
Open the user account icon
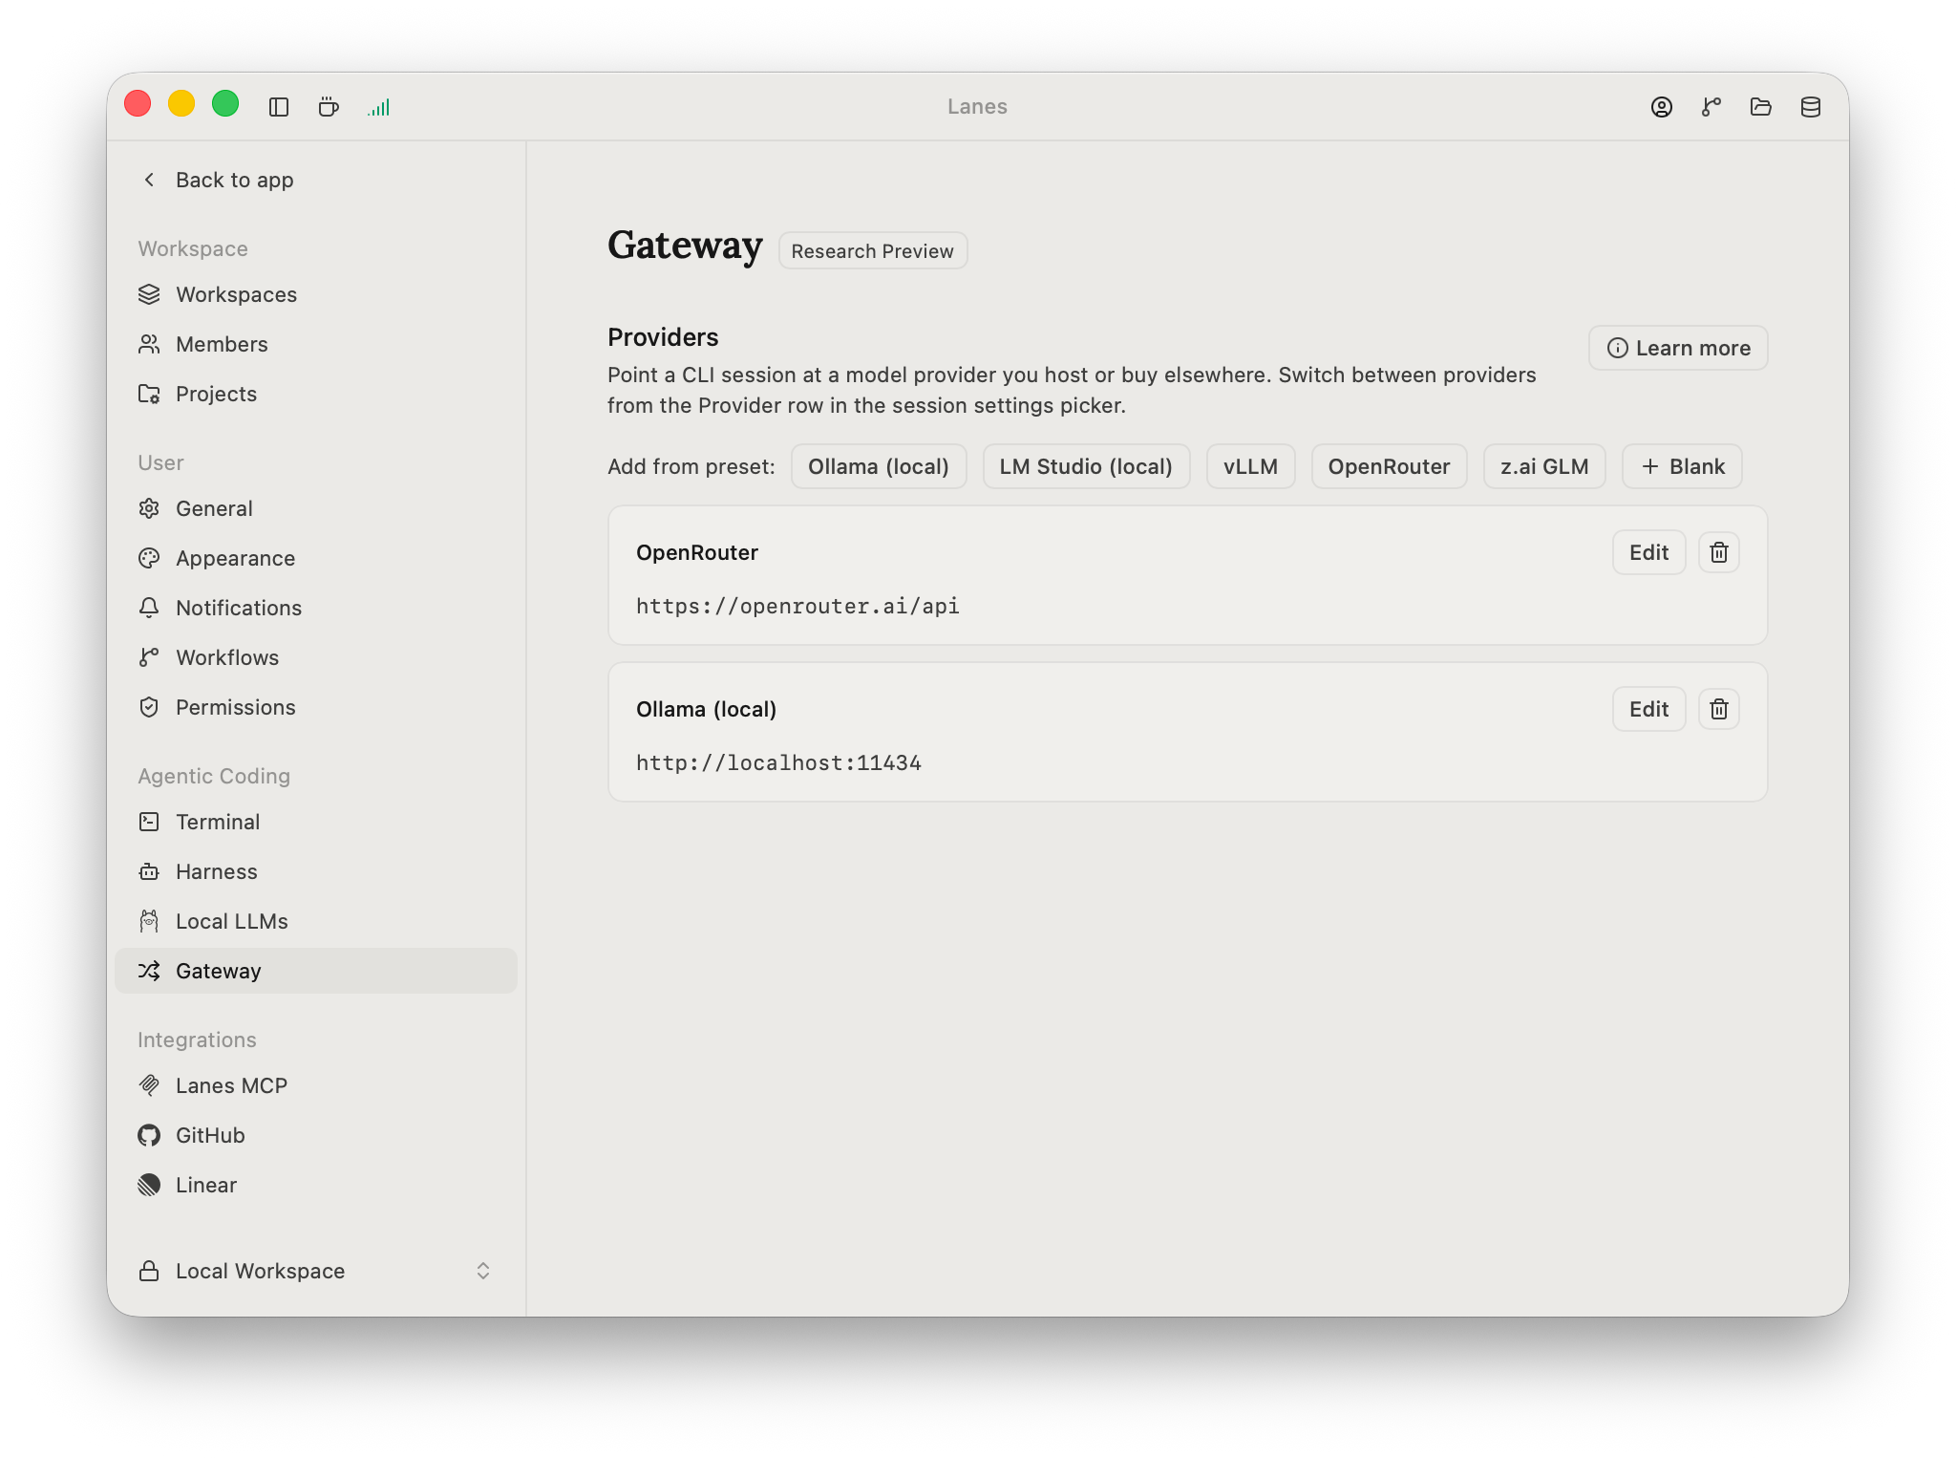[x=1662, y=107]
